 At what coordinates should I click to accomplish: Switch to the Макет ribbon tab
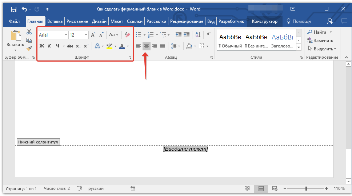point(117,21)
